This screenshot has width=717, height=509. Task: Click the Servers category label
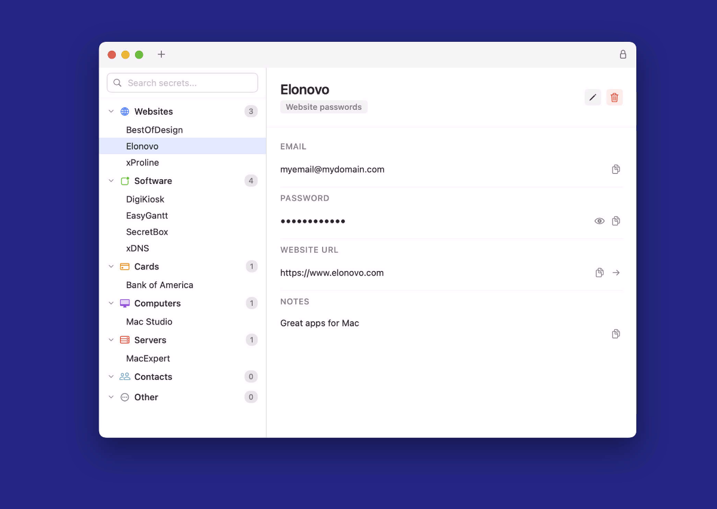tap(150, 340)
